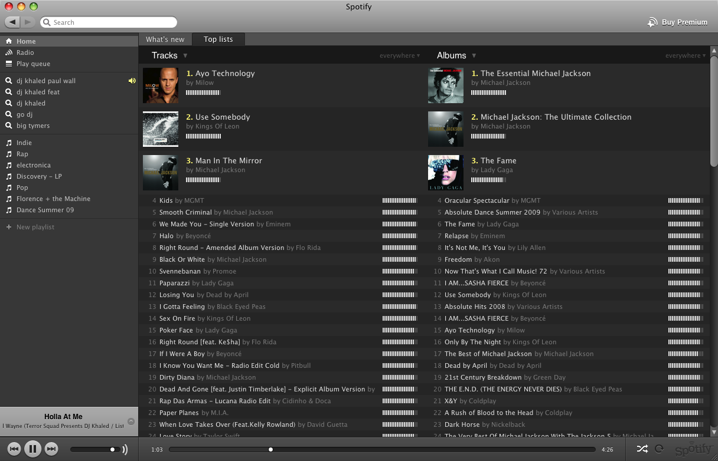Seek in the song progress bar
Screen dimensions: 718x461
(x=382, y=449)
